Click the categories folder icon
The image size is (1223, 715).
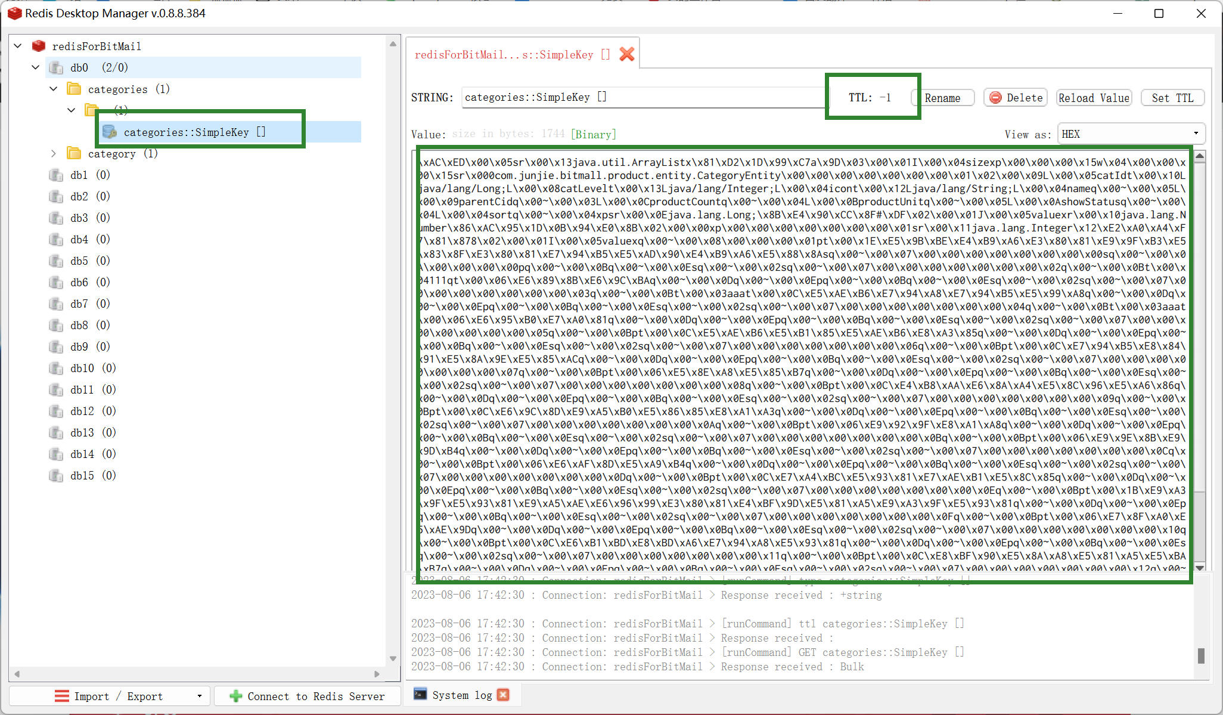pyautogui.click(x=74, y=89)
